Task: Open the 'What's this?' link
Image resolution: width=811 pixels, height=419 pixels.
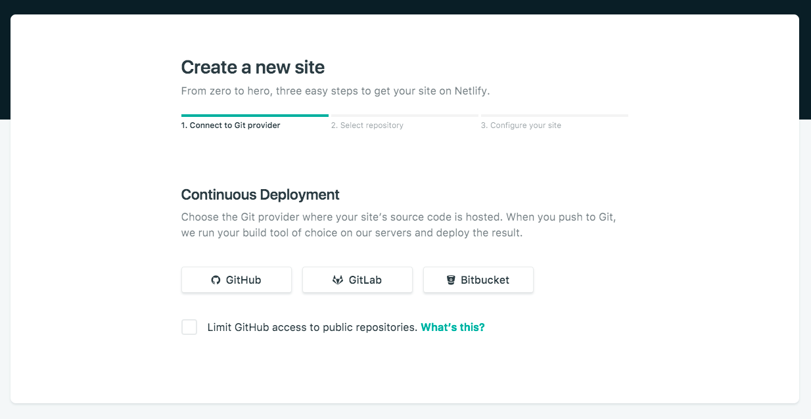Action: pyautogui.click(x=453, y=327)
